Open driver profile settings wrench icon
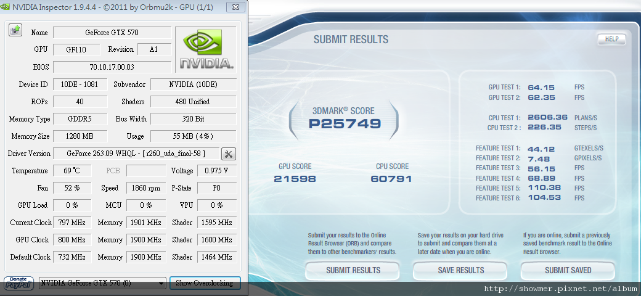The image size is (641, 296). pyautogui.click(x=229, y=154)
